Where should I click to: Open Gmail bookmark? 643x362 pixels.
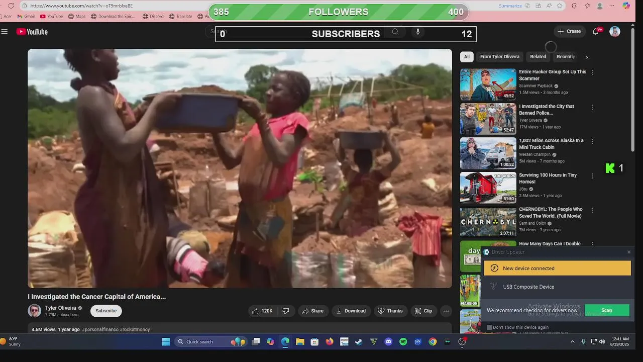[x=26, y=16]
